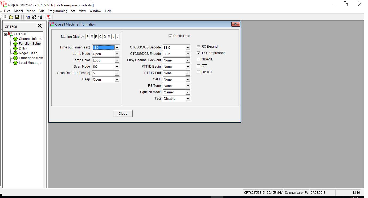Open the Edit menu
Viewport: 368px width, 198px height.
point(41,11)
